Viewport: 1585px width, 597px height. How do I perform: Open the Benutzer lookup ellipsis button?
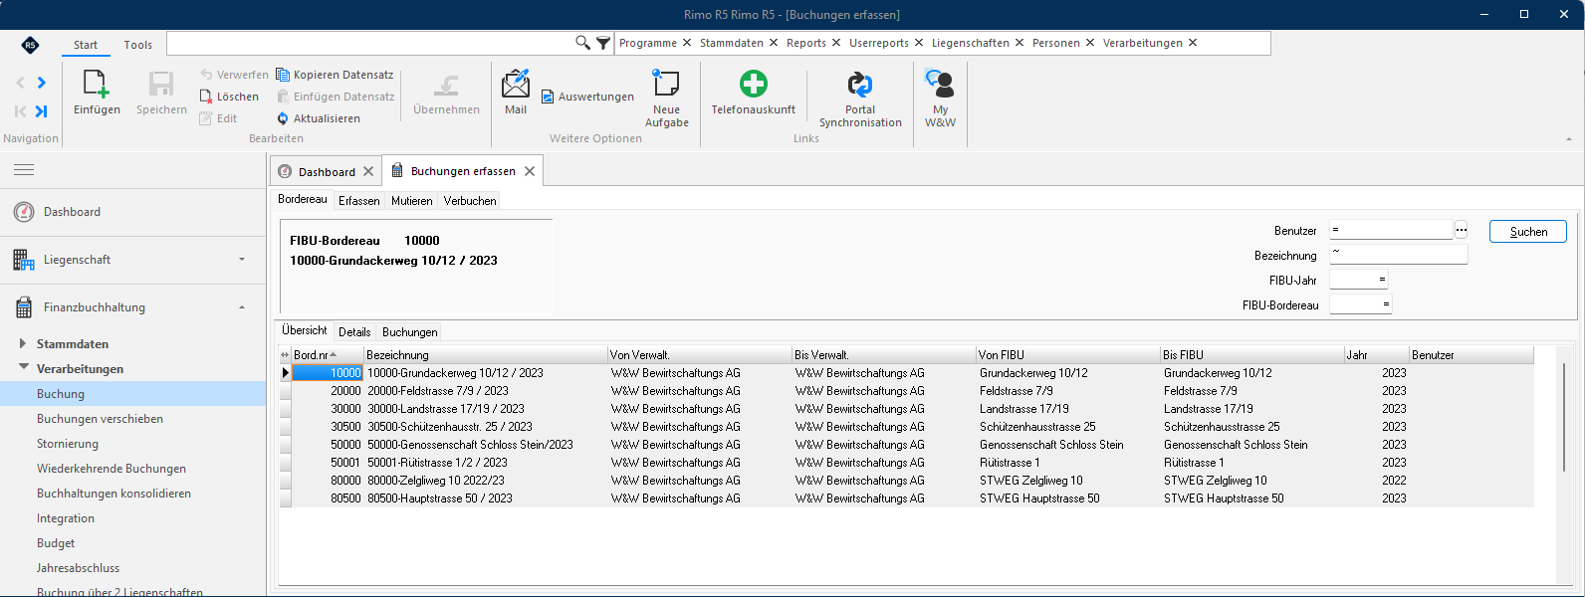point(1462,231)
